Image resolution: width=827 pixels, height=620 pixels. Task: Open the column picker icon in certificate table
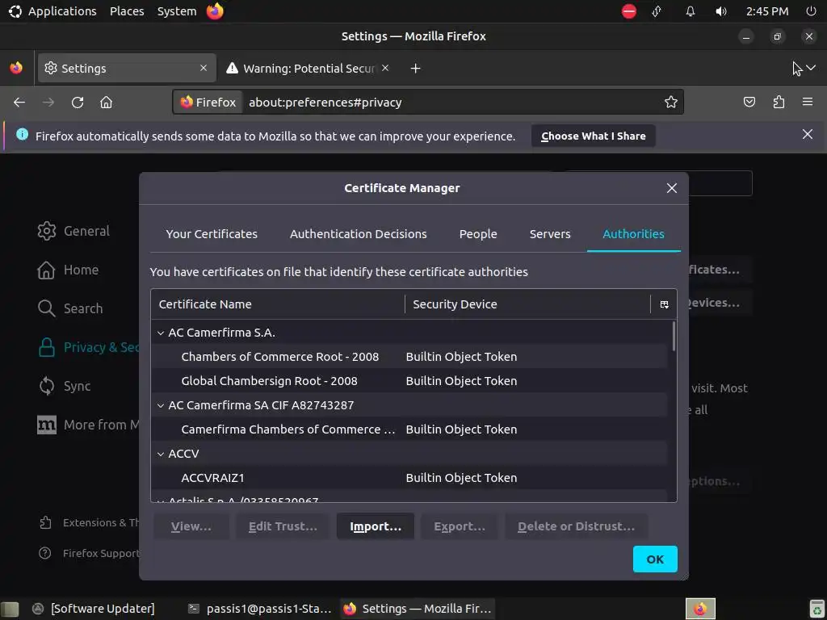[x=664, y=304]
